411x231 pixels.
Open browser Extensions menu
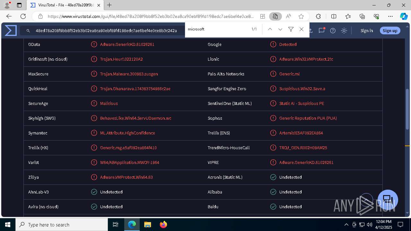[318, 16]
